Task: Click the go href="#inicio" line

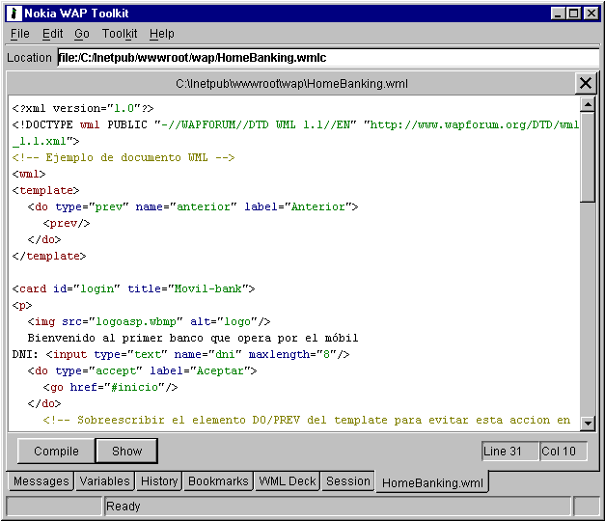Action: pos(110,388)
